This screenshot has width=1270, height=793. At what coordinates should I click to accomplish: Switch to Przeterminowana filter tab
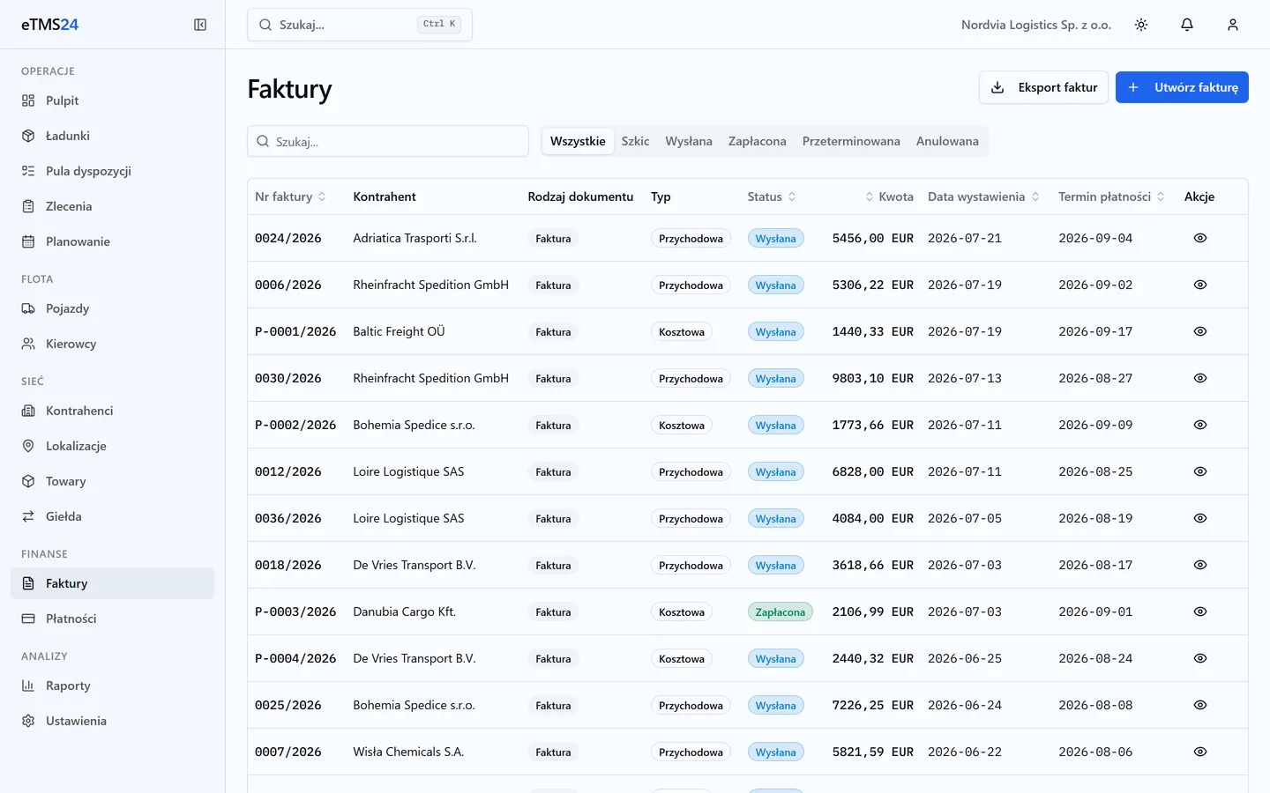pos(851,141)
